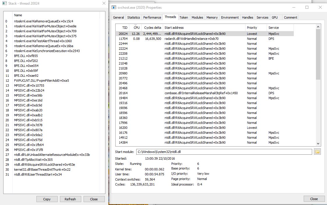Open the Handles tab
The image size is (327, 205).
[248, 17]
